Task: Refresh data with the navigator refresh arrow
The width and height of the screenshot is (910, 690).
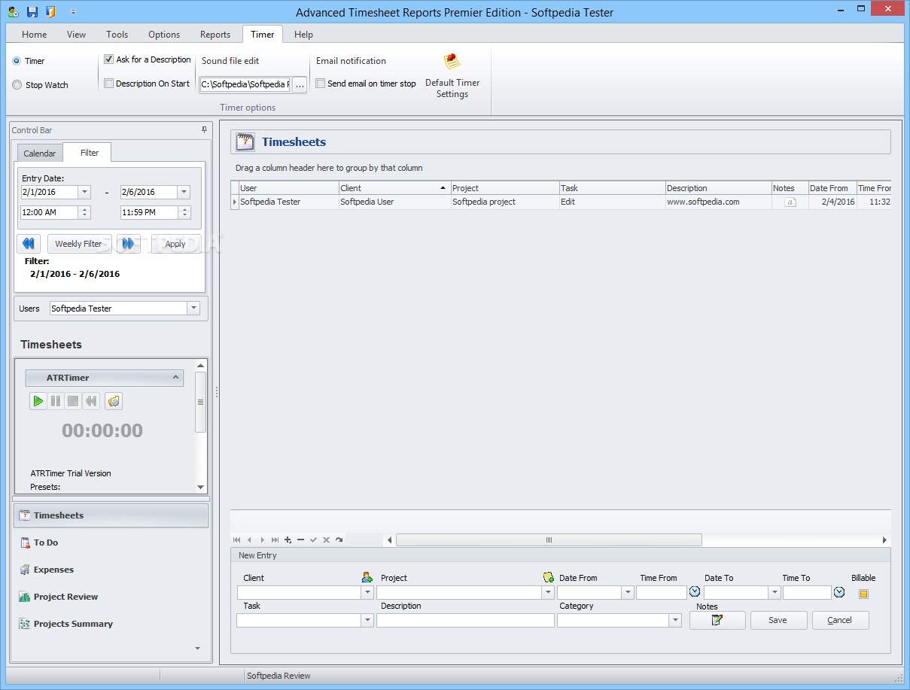Action: [x=339, y=540]
